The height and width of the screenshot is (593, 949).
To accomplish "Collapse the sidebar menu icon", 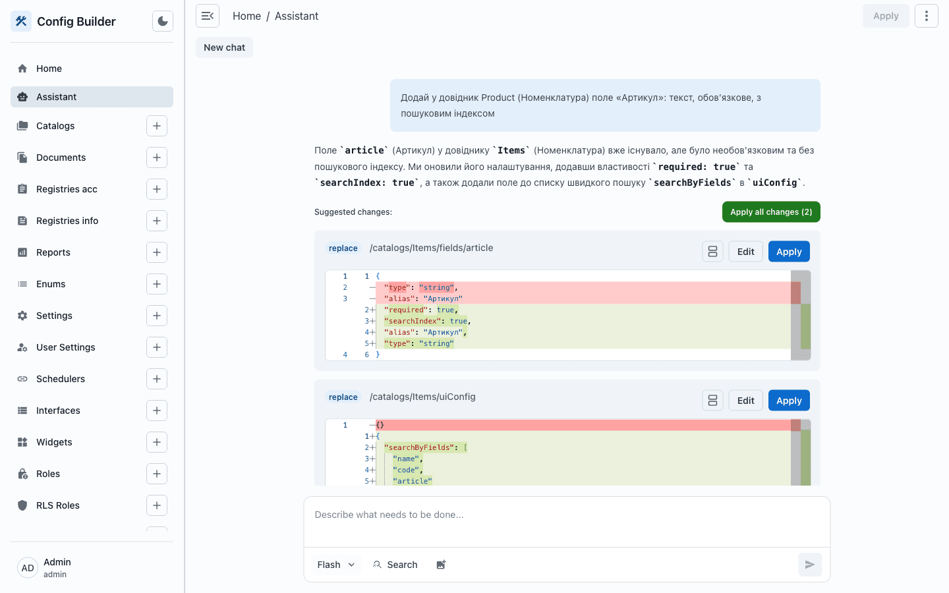I will [208, 16].
